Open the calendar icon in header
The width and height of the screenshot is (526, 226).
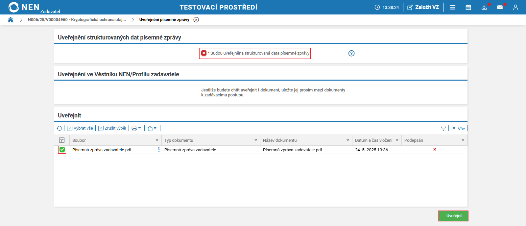[x=468, y=7]
